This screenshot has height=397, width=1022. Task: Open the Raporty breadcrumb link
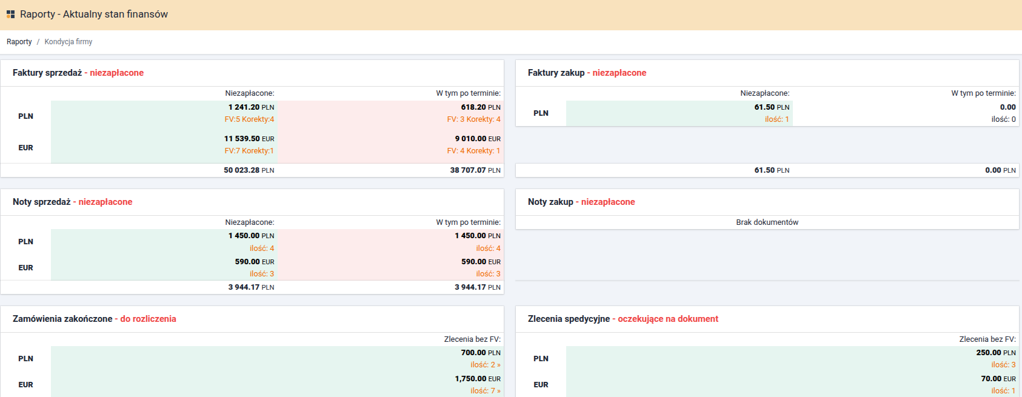point(19,42)
